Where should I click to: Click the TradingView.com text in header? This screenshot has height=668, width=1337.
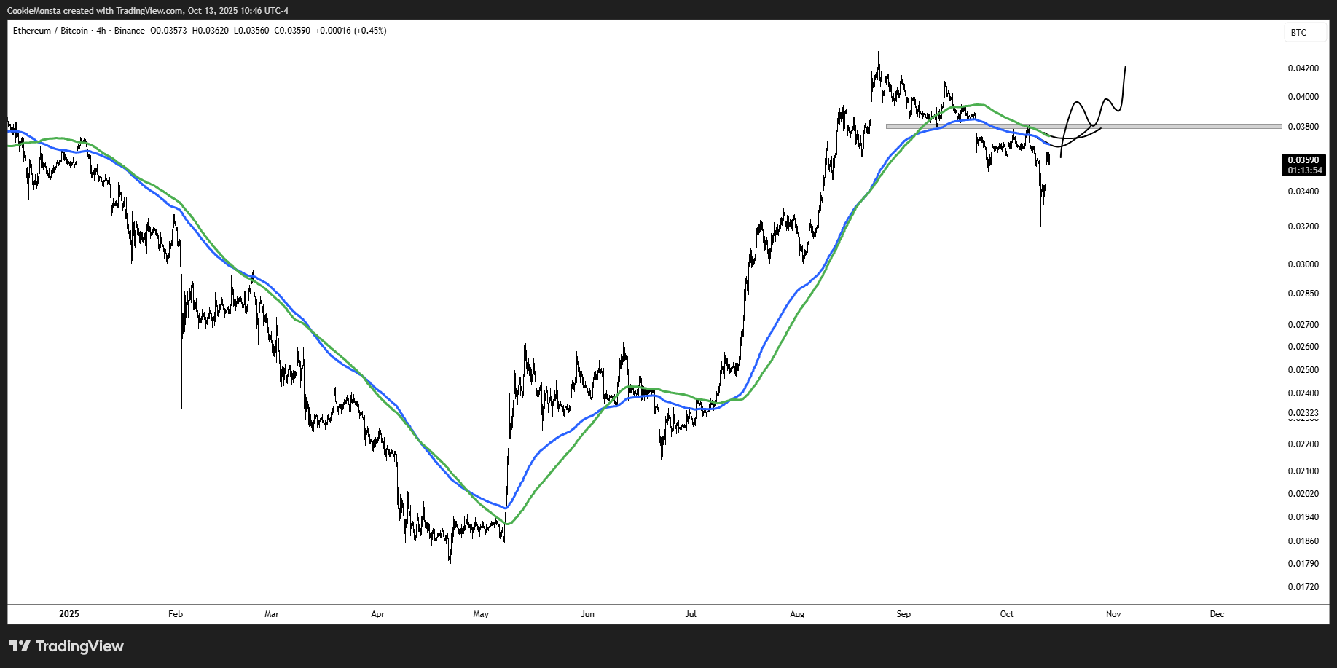149,11
